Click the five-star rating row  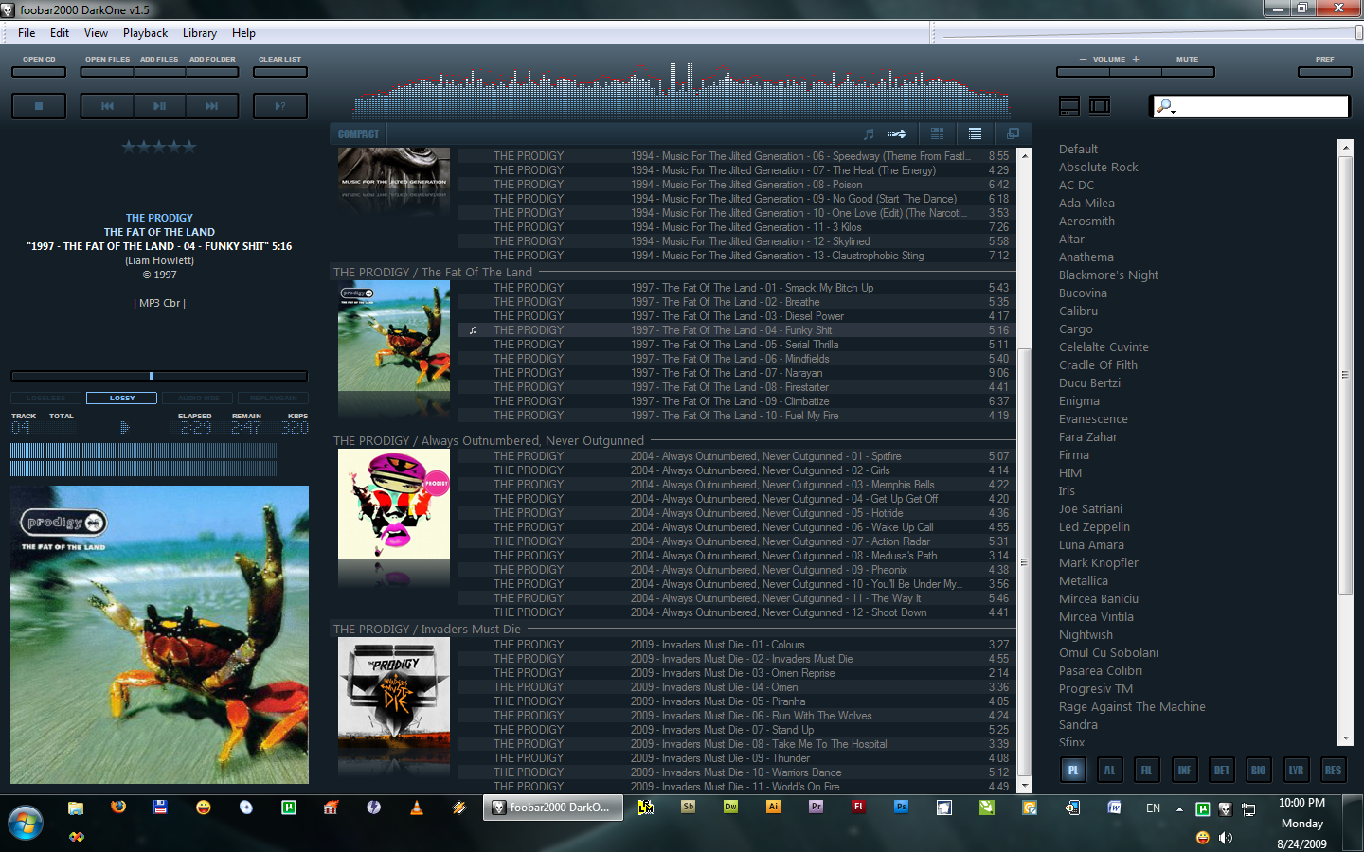(x=159, y=146)
